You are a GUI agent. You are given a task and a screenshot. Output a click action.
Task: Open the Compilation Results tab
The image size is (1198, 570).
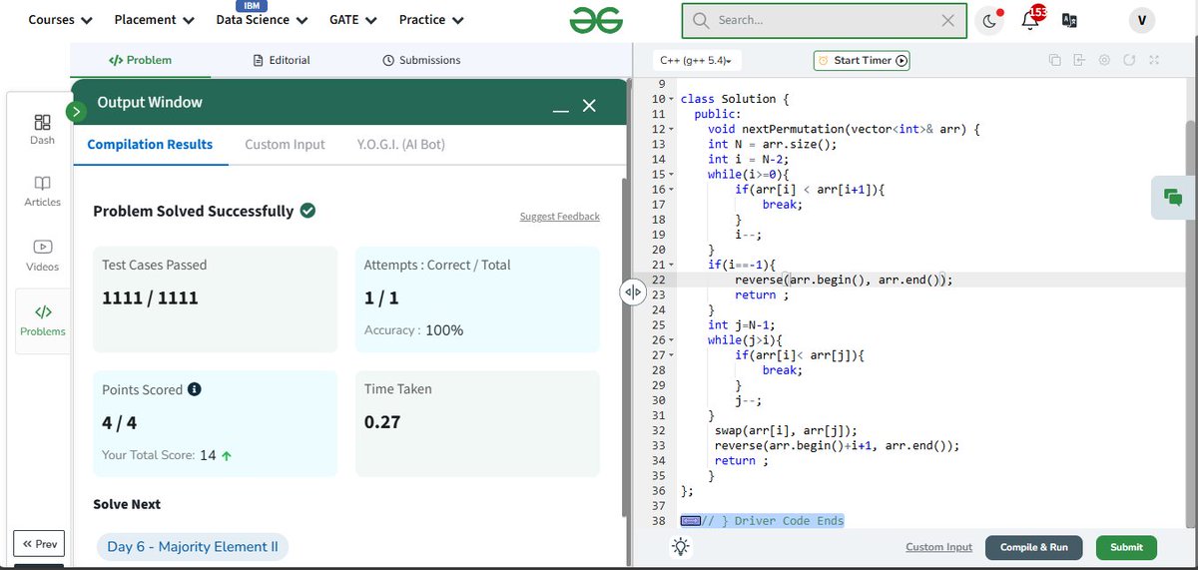tap(150, 145)
